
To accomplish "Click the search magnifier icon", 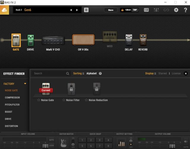I will pos(68,73).
